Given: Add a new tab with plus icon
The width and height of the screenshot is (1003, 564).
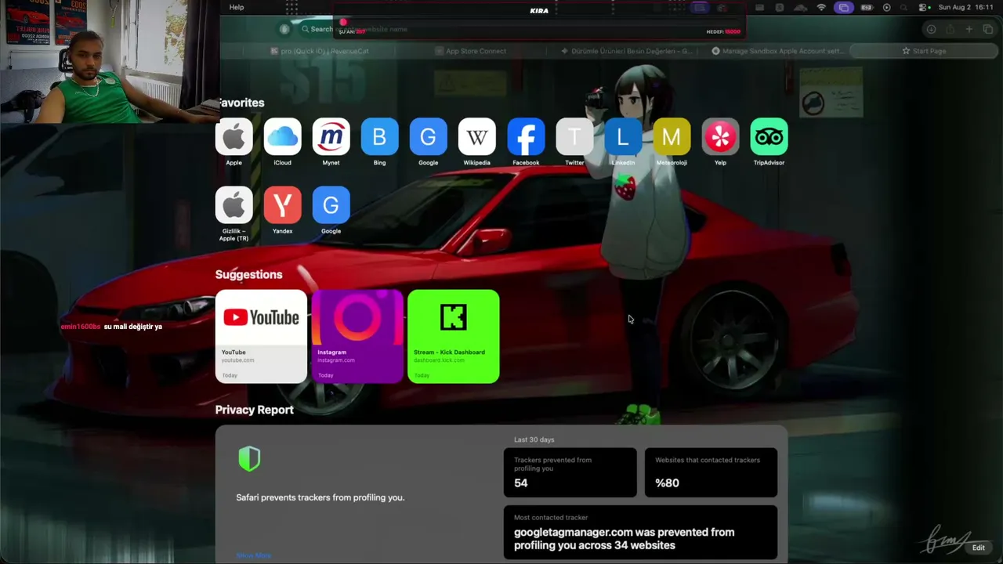Looking at the screenshot, I should coord(969,29).
